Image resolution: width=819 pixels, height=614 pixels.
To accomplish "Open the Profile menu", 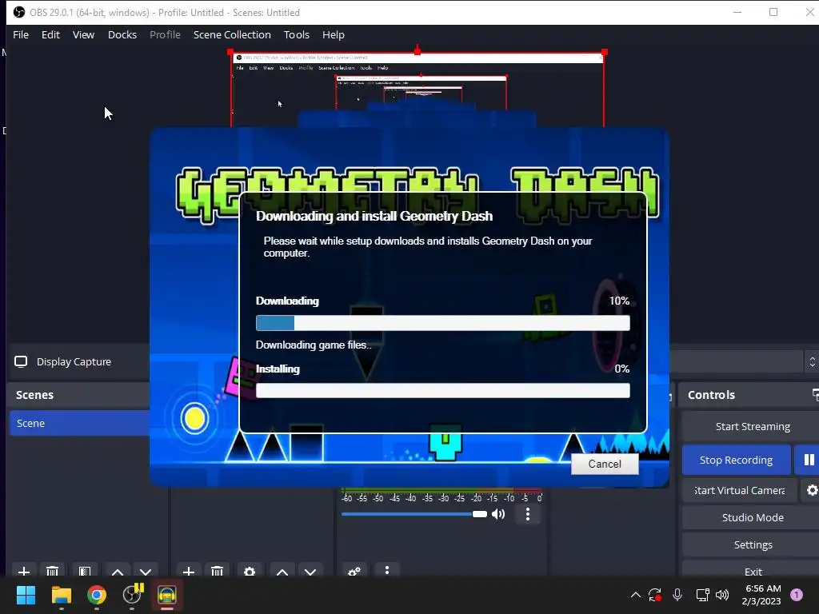I will pyautogui.click(x=165, y=34).
